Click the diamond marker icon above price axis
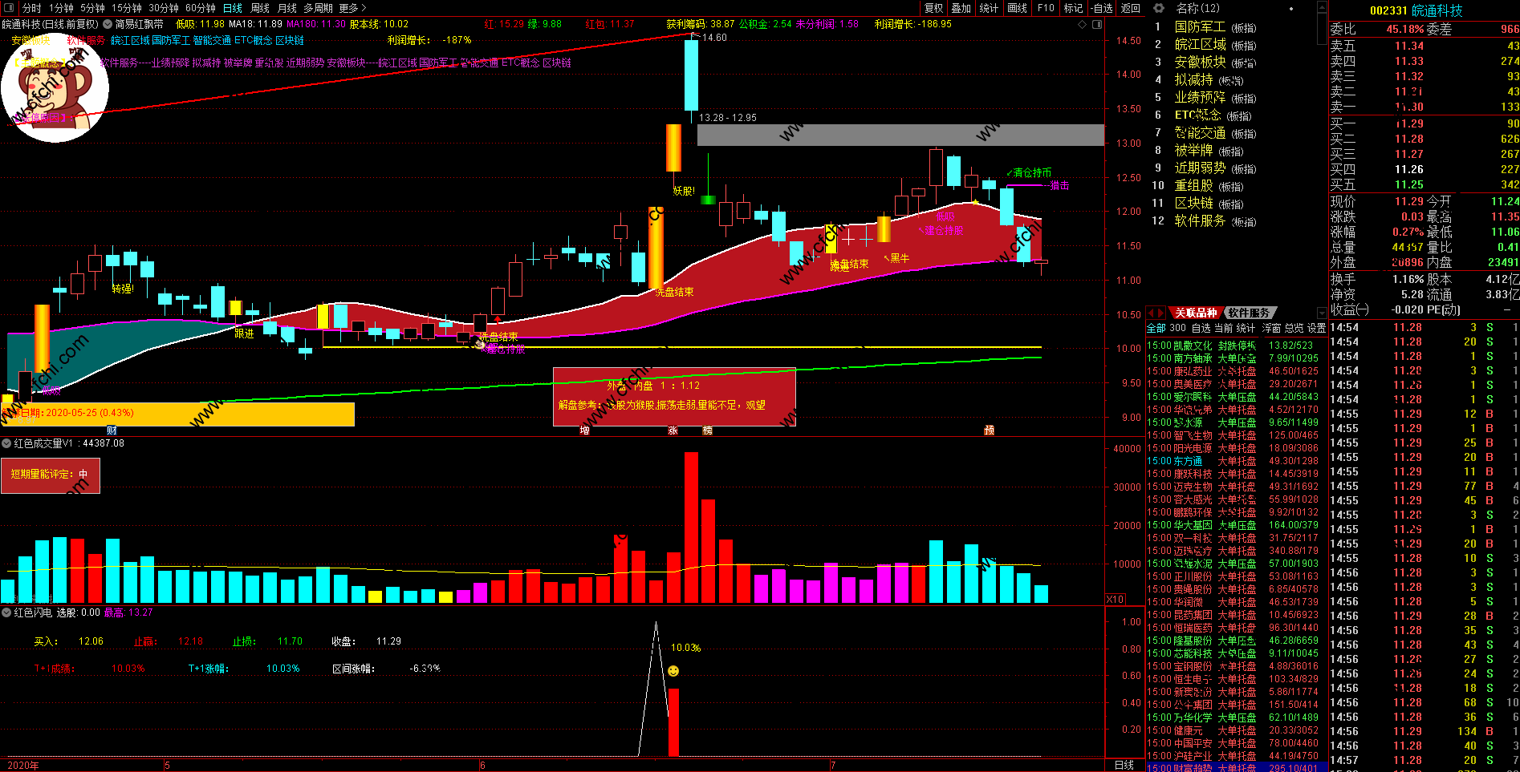The image size is (1520, 772). coord(1083,25)
